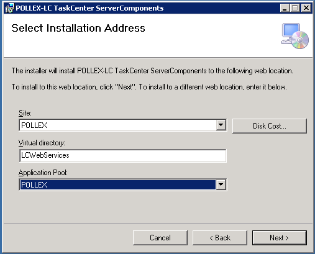Close the POLLEX-LC installer window
The width and height of the screenshot is (315, 254).
click(x=306, y=8)
